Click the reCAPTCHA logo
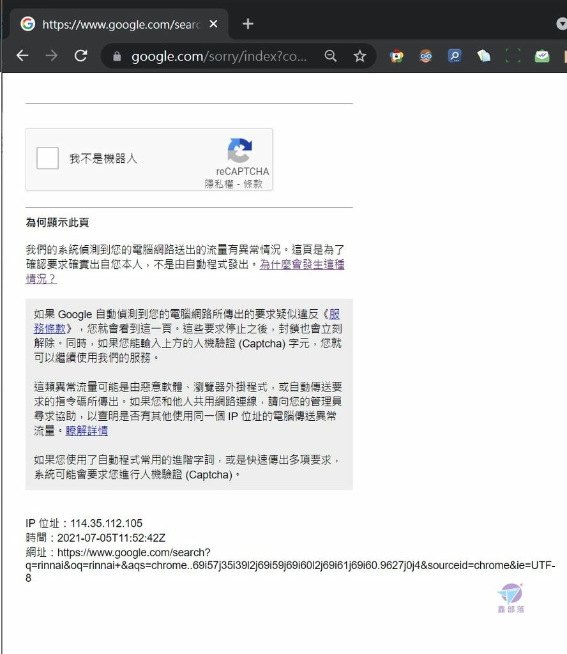This screenshot has width=567, height=654. point(239,150)
